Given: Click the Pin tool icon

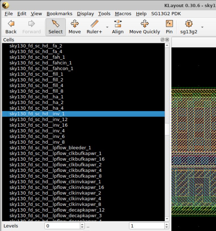Looking at the screenshot, I should 169,24.
